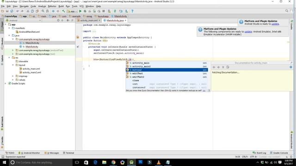
Task: Click Windows Start button
Action: [4, 162]
